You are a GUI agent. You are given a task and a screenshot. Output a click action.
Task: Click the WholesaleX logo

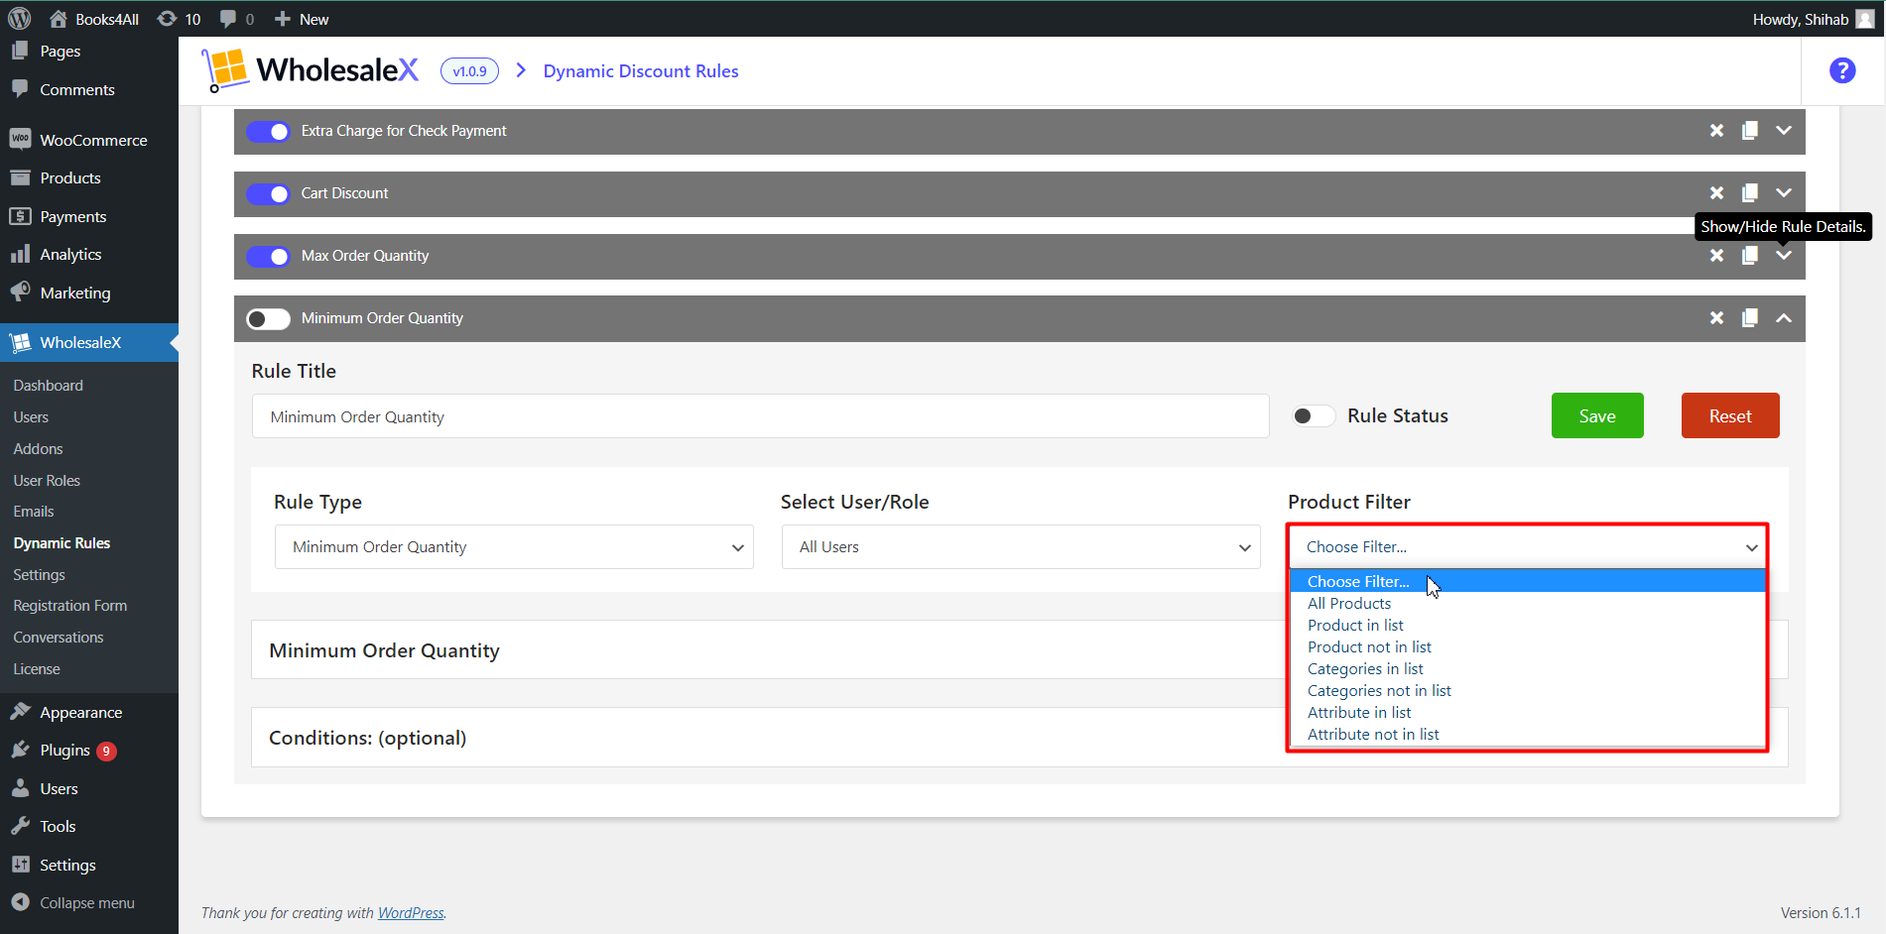click(x=311, y=70)
